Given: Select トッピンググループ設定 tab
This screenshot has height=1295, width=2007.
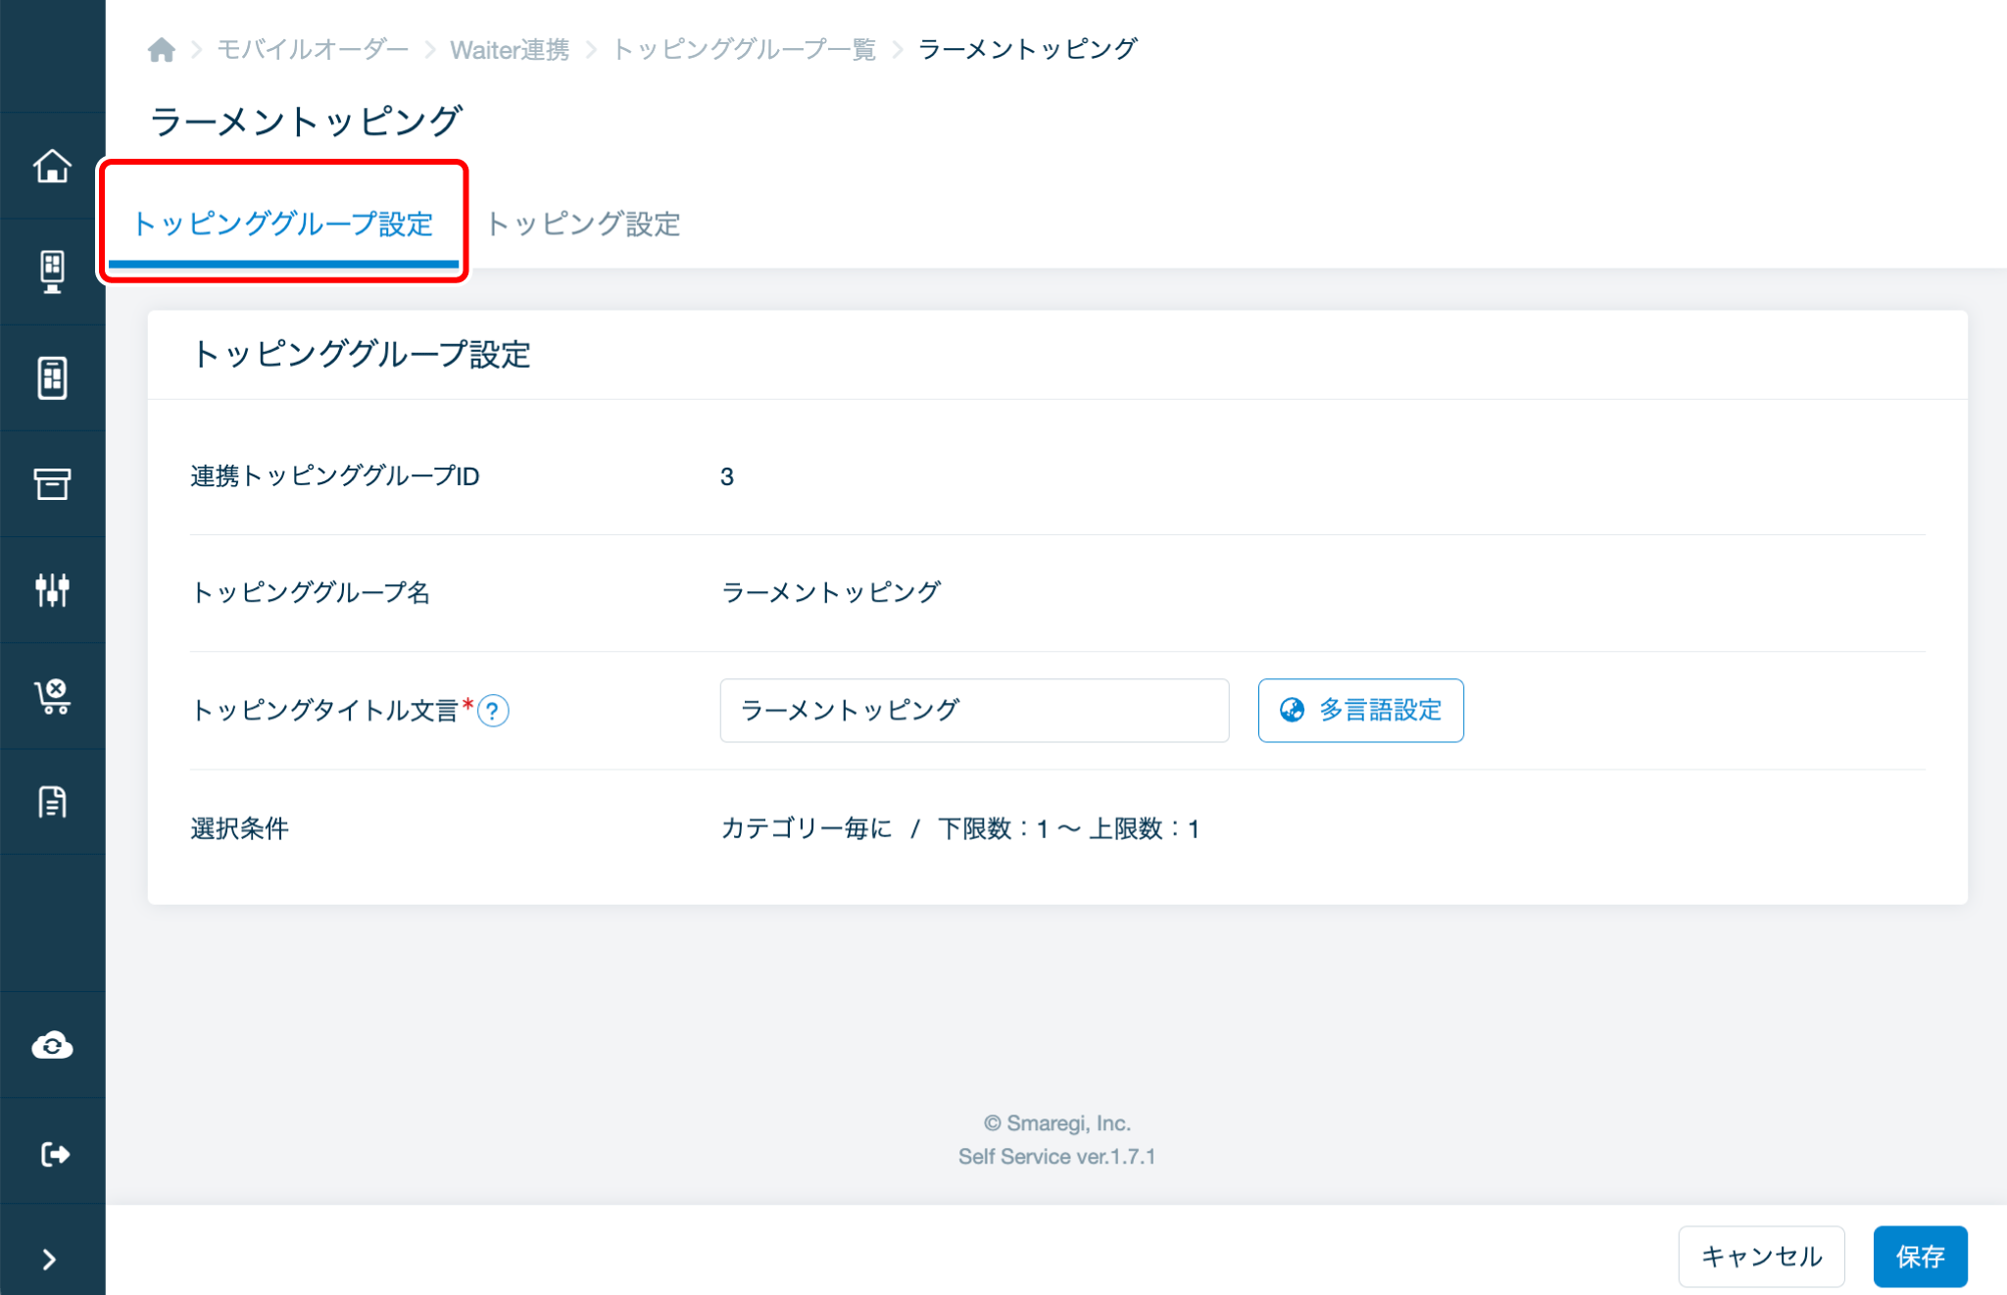Looking at the screenshot, I should tap(283, 224).
